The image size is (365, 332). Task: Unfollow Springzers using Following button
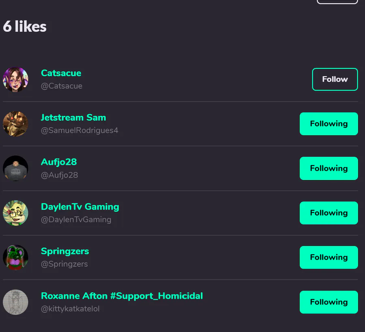click(x=328, y=257)
